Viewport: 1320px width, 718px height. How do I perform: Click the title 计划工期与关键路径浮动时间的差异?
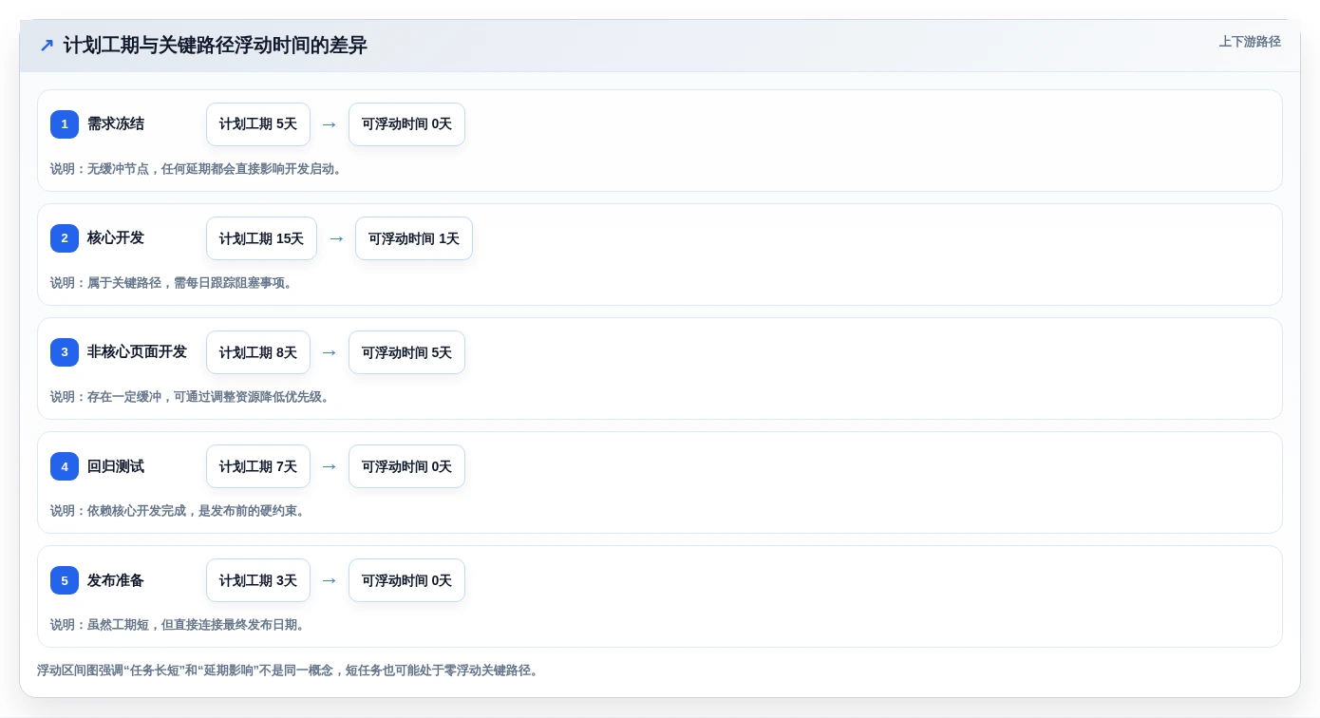click(x=216, y=46)
